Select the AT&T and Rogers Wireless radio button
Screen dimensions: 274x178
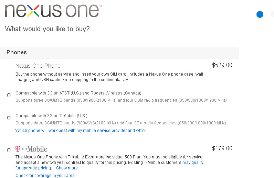pos(9,95)
